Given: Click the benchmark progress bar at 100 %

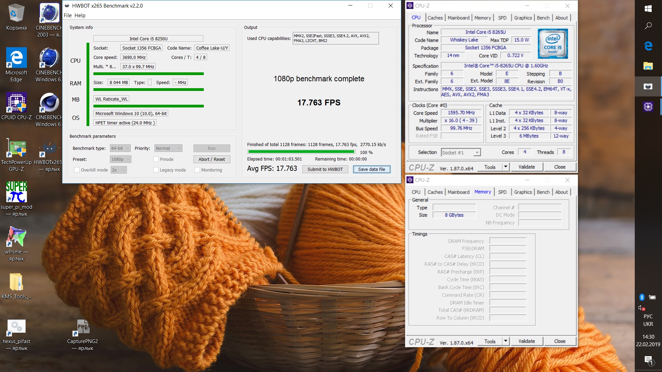Looking at the screenshot, I should click(301, 152).
